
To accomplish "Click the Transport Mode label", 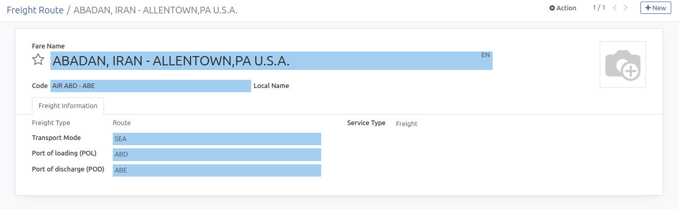I will pos(56,138).
